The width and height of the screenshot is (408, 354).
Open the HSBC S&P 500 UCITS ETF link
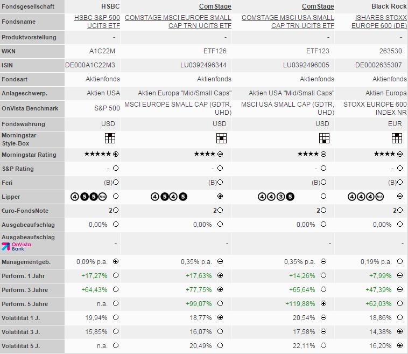[97, 22]
